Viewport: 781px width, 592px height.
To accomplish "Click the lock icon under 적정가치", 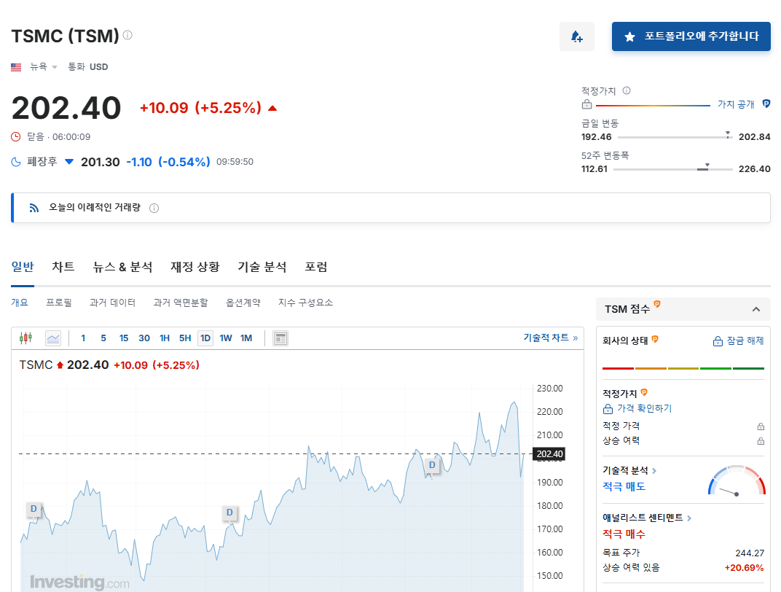I will pyautogui.click(x=586, y=104).
